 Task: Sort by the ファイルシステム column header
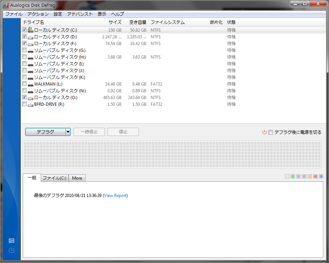coord(169,22)
